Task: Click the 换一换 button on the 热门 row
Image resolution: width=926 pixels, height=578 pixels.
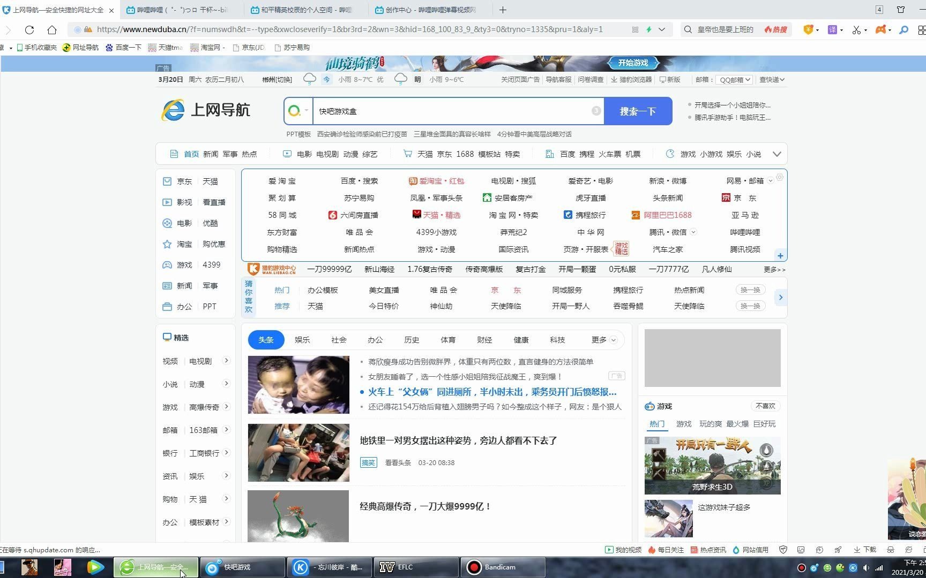Action: (x=750, y=290)
